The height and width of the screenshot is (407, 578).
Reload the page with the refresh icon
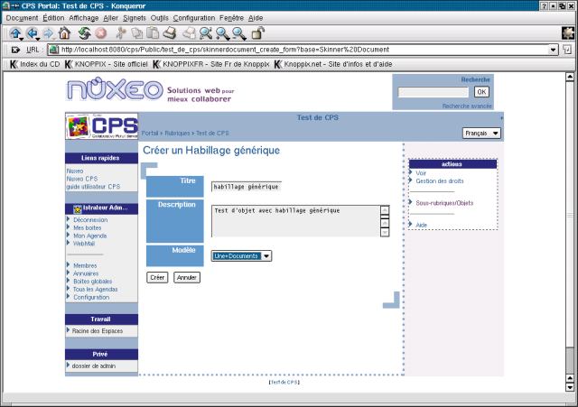(x=81, y=33)
